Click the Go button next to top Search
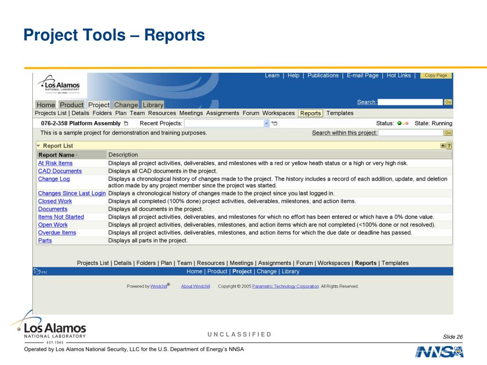The height and width of the screenshot is (365, 487). pos(448,102)
